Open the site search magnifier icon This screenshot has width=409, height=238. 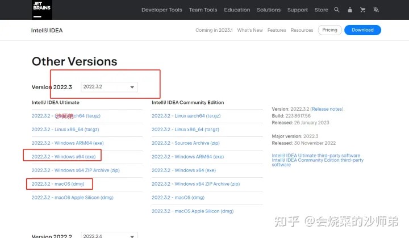click(x=337, y=10)
